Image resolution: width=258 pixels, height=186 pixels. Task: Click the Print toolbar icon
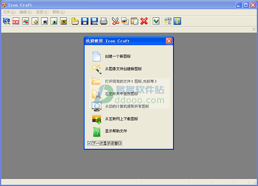(104, 21)
